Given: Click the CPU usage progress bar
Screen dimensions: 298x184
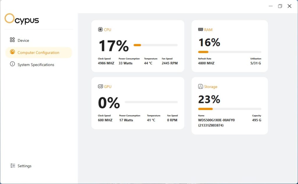Looking at the screenshot, I should 155,45.
